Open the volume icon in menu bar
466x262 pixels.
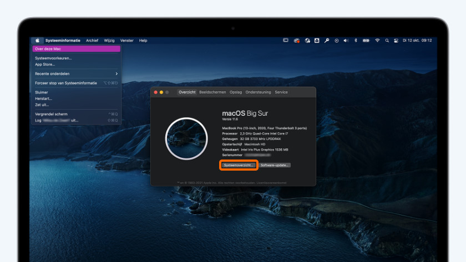pyautogui.click(x=346, y=40)
